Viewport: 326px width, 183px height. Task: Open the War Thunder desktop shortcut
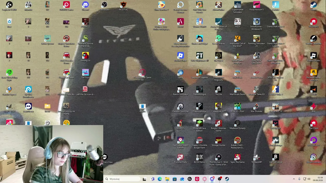pyautogui.click(x=256, y=108)
